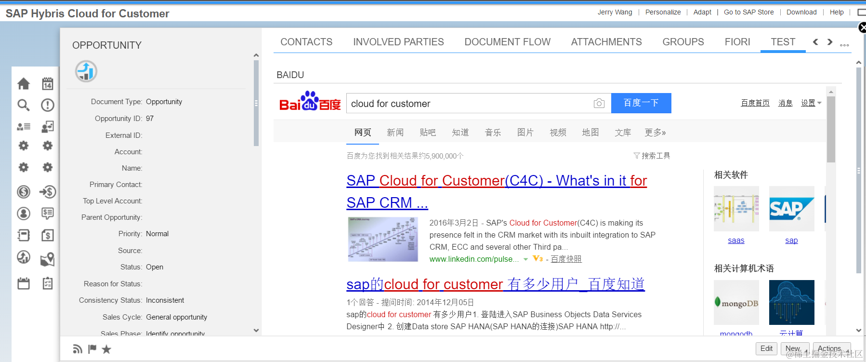Switch to the CONTACTS tab
The height and width of the screenshot is (362, 866).
coord(306,42)
